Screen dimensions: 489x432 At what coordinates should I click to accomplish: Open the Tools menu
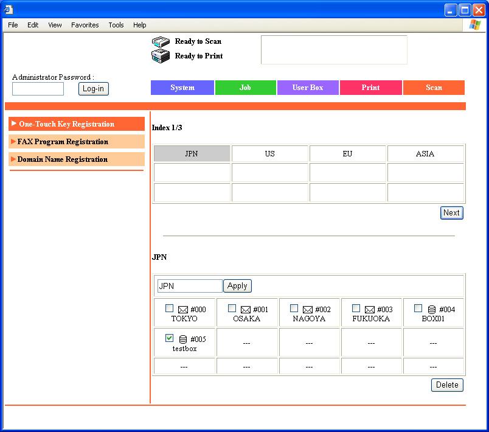116,25
